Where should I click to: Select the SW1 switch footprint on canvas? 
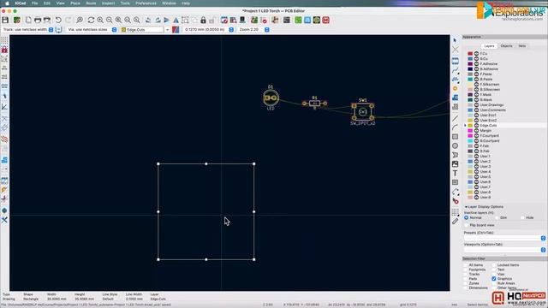tap(363, 112)
